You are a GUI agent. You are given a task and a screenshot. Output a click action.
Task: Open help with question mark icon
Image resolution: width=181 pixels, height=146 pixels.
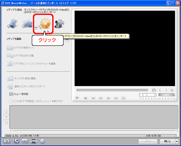42,141
